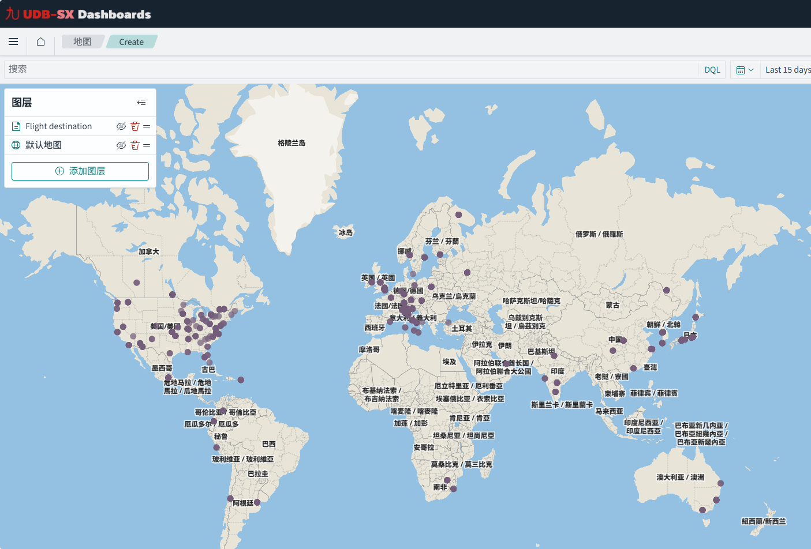Open the Flight destination layer document icon
The image size is (811, 549).
pyautogui.click(x=16, y=126)
